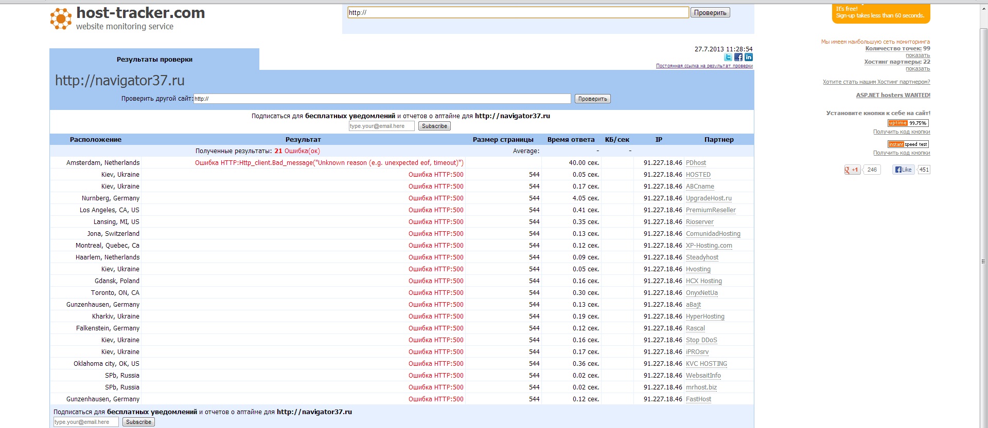
Task: Open the Постоянная ссылка на результат проверки link
Action: click(704, 66)
